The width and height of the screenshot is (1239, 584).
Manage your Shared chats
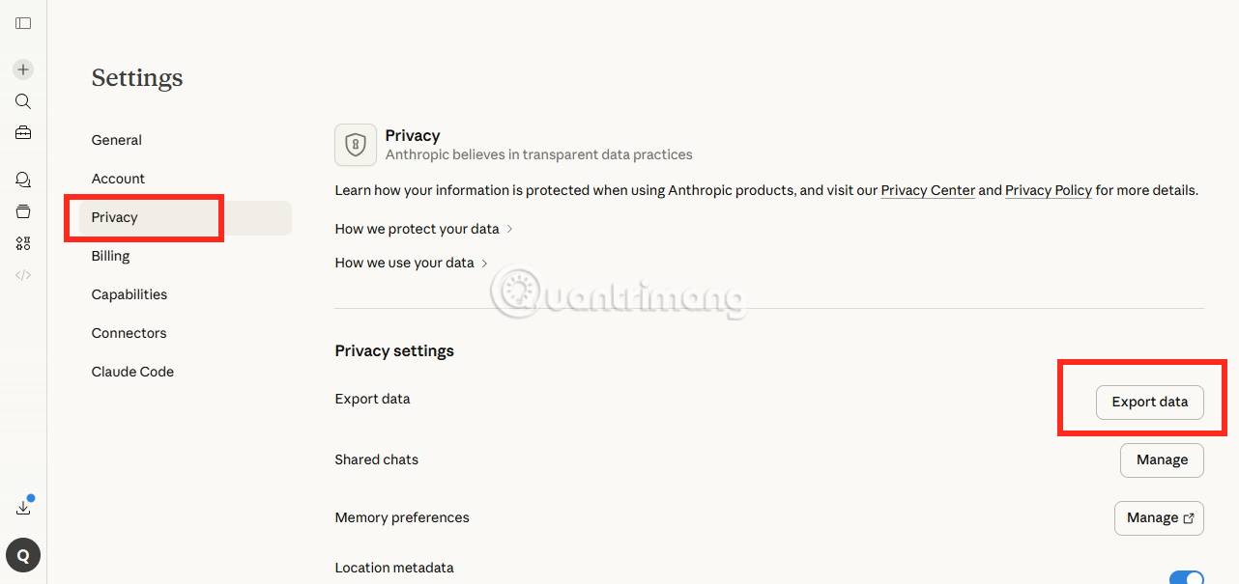click(1162, 460)
